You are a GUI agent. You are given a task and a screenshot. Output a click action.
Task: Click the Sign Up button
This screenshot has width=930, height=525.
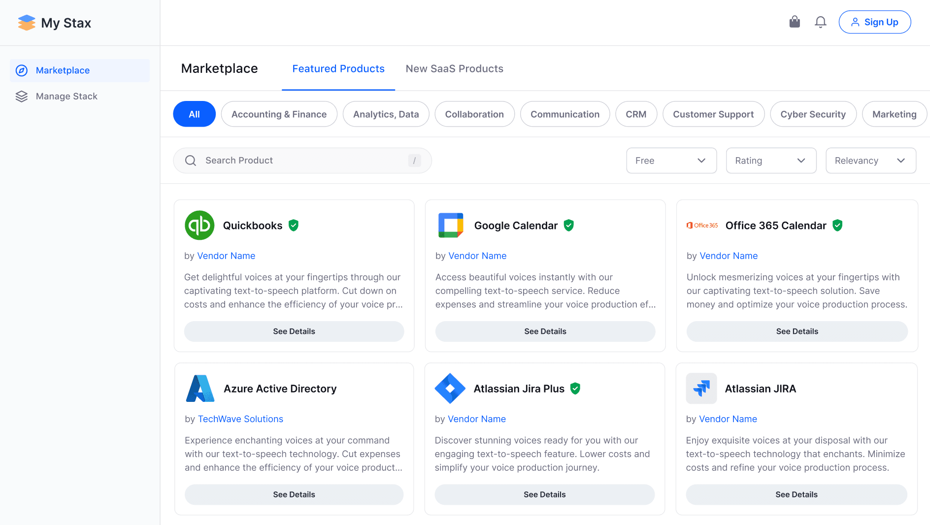pyautogui.click(x=875, y=22)
